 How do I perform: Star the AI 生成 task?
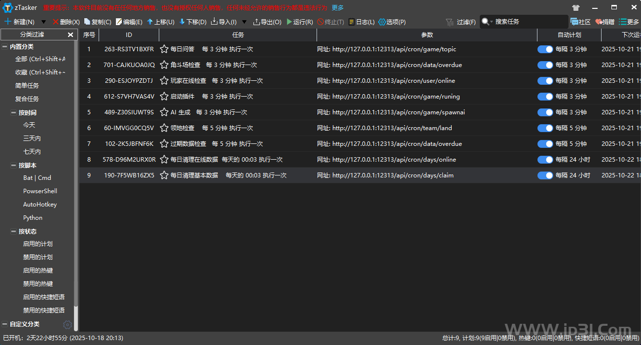tap(164, 112)
